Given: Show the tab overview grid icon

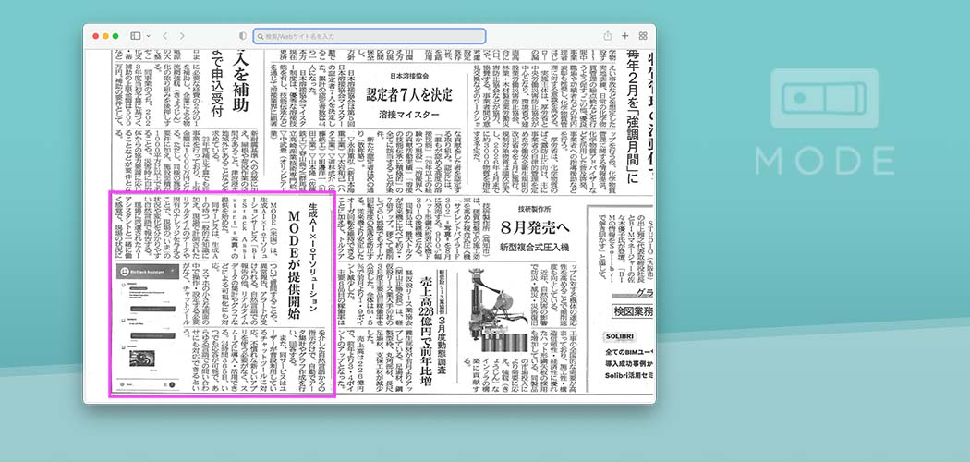Looking at the screenshot, I should tap(643, 36).
